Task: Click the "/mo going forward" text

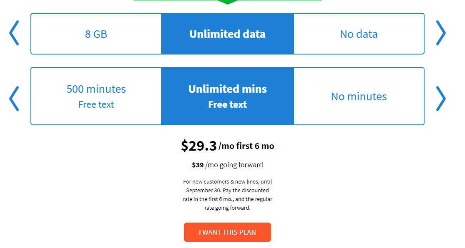Action: (234, 165)
